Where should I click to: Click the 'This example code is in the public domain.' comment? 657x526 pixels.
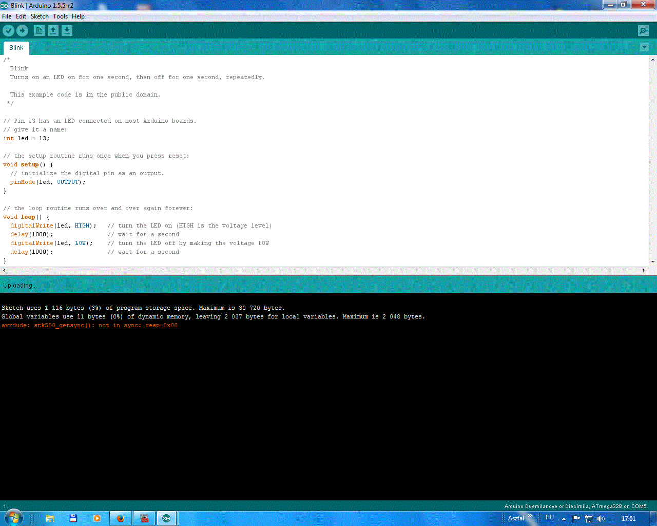(85, 95)
